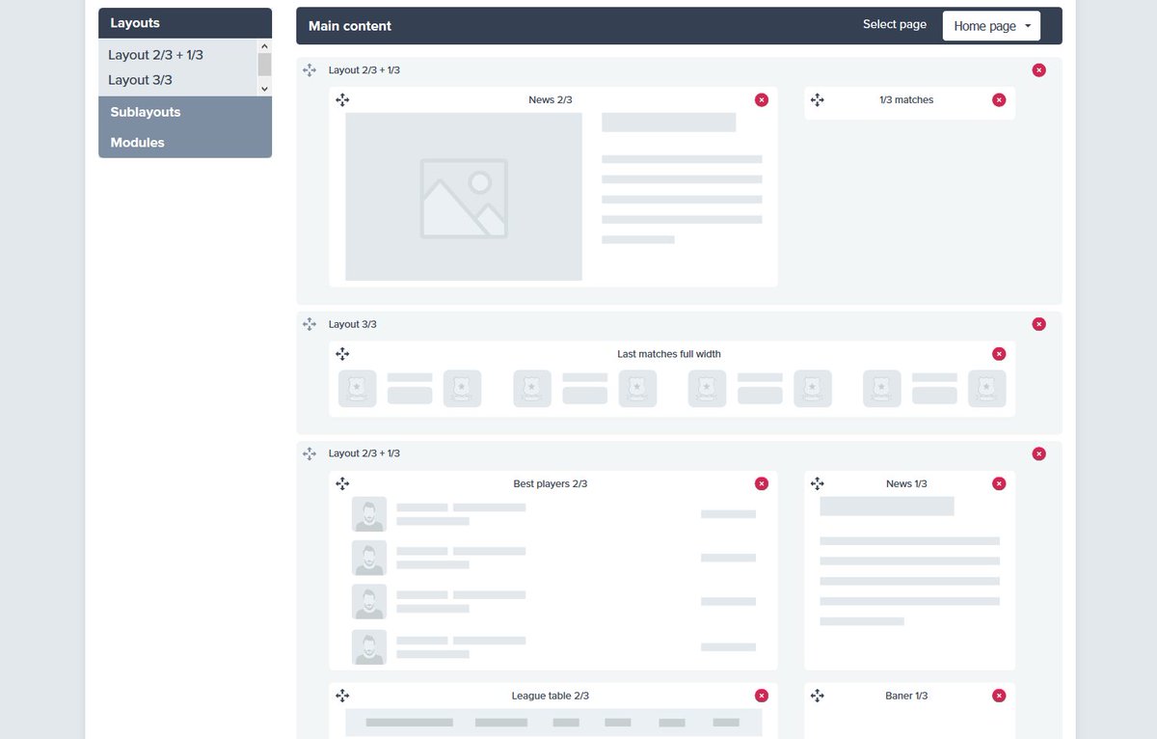Delete the League table 2/3 module
This screenshot has height=739, width=1157.
coord(762,696)
